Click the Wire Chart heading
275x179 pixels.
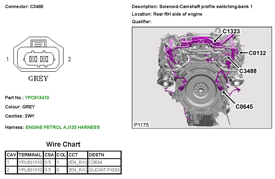click(63, 144)
